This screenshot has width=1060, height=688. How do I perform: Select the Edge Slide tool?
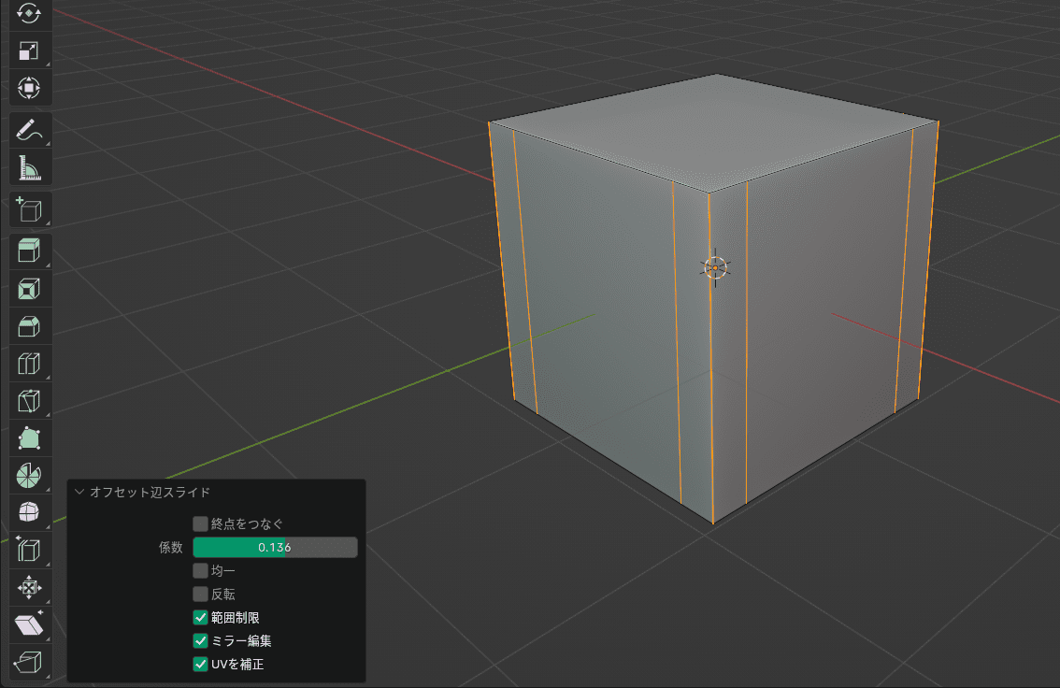tap(29, 551)
